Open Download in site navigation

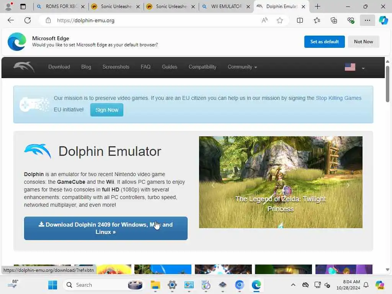pyautogui.click(x=59, y=67)
